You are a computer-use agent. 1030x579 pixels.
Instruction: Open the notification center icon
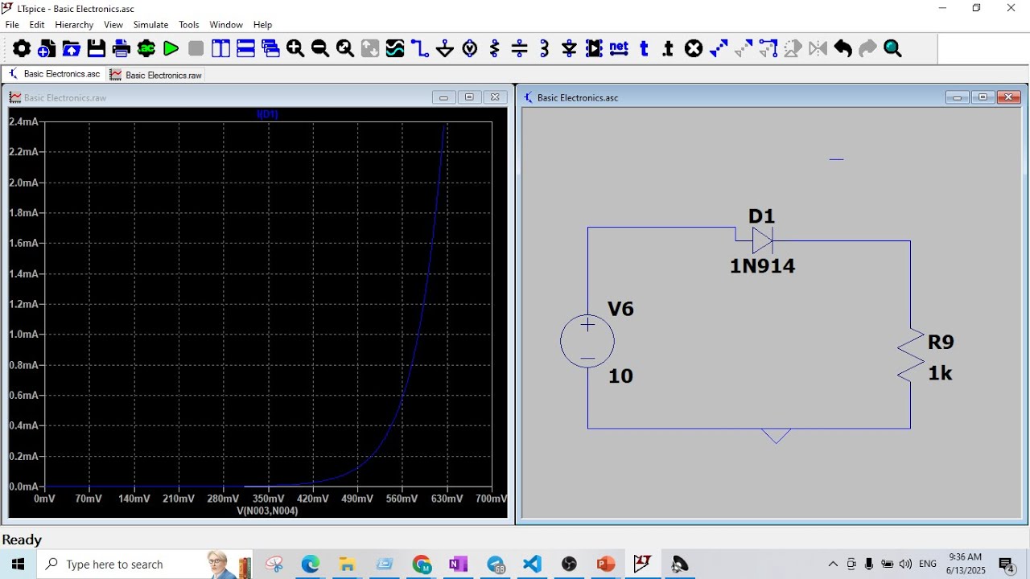tap(1007, 565)
